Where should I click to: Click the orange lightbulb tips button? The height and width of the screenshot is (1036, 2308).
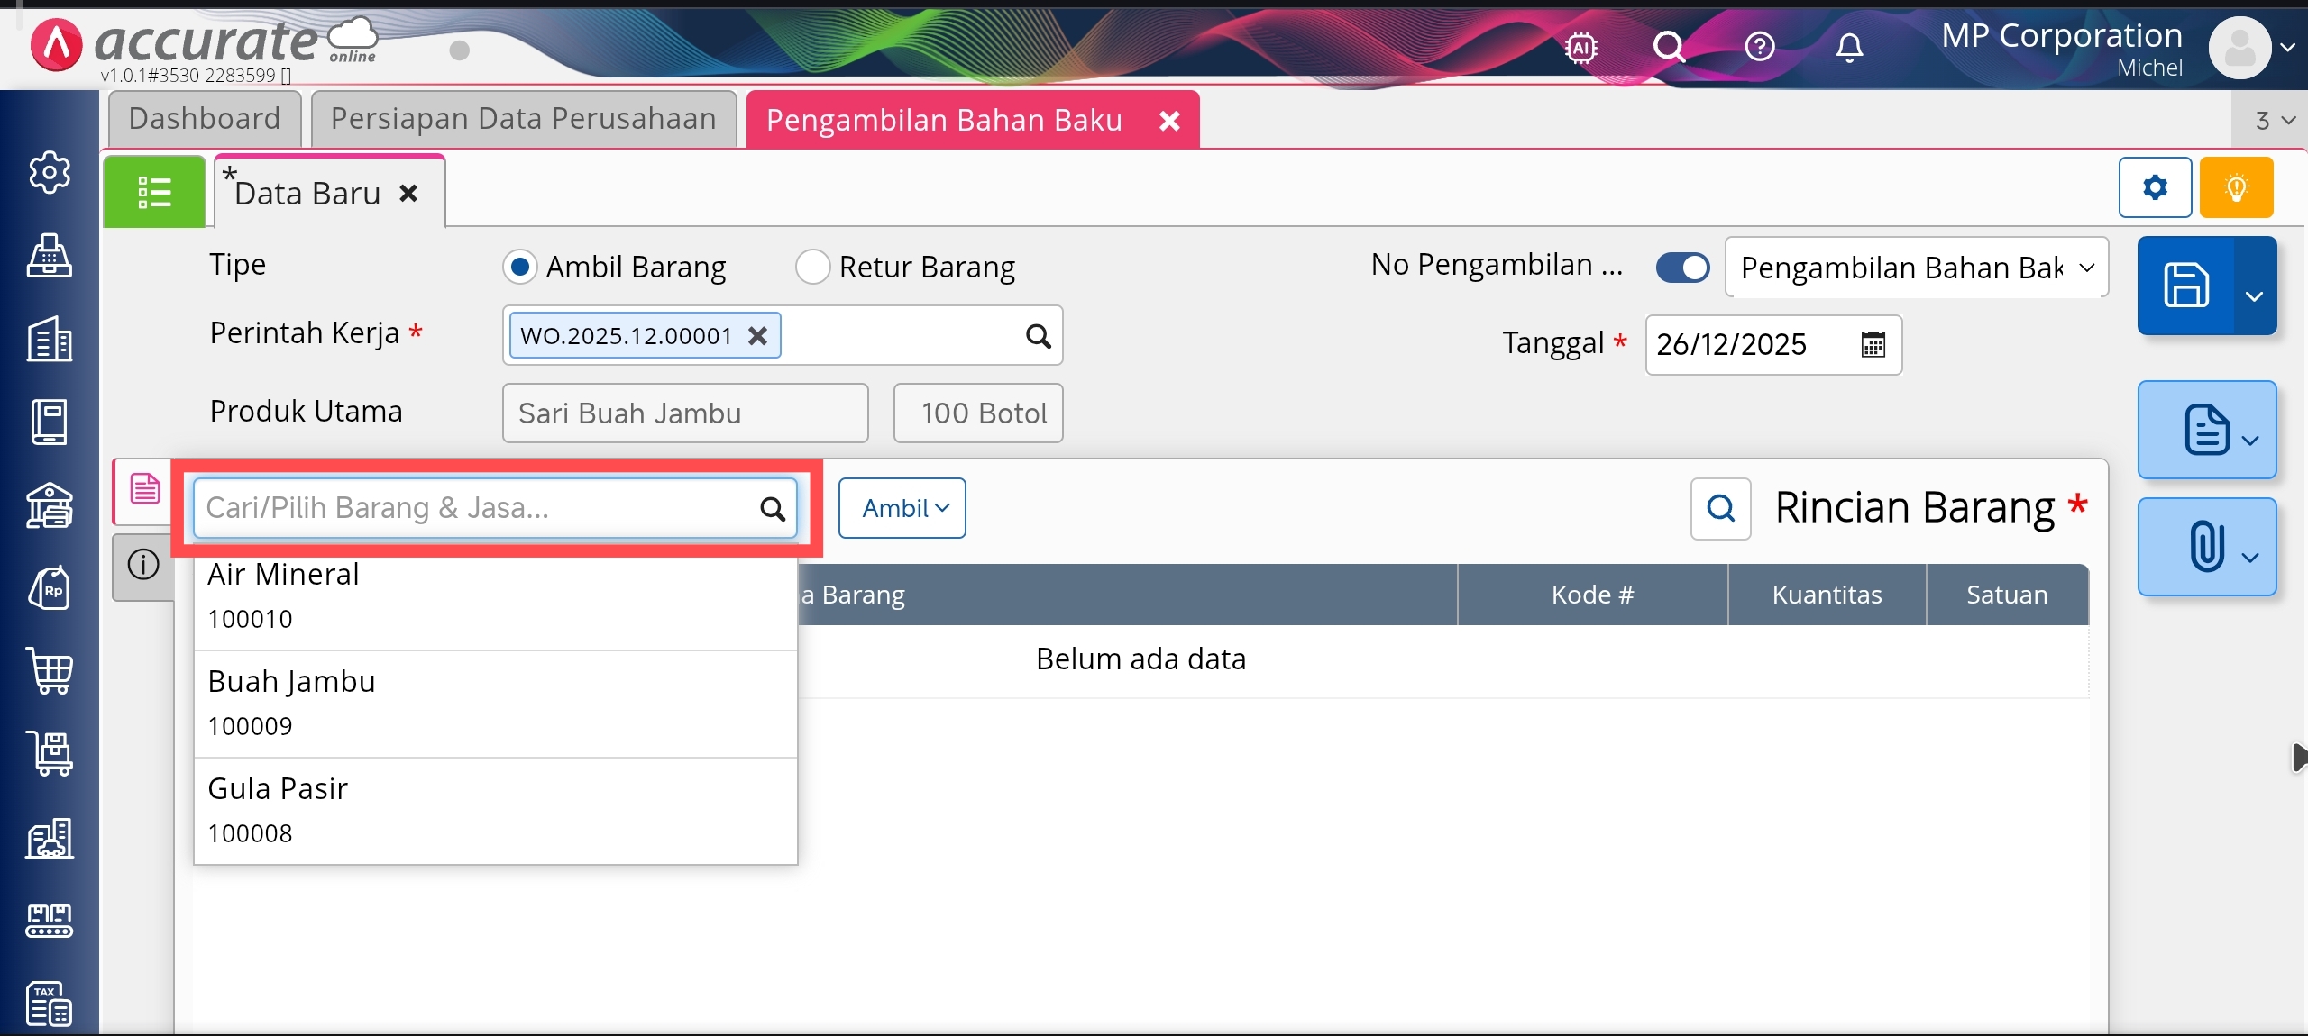coord(2236,187)
